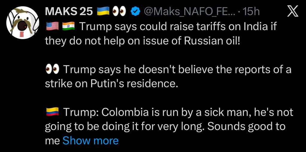Image resolution: width=306 pixels, height=152 pixels.
Task: Click the Colombia flag emoji
Action: 52,112
